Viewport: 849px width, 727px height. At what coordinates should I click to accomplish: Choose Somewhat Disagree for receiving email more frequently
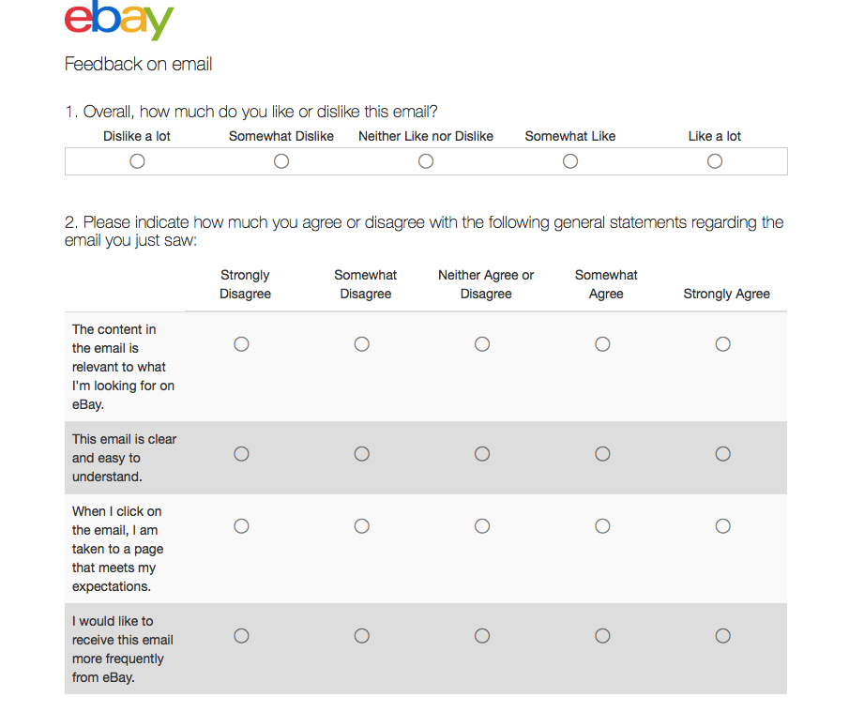[362, 635]
